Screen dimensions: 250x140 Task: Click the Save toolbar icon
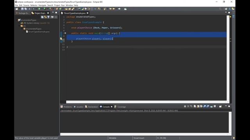pyautogui.click(x=22, y=9)
